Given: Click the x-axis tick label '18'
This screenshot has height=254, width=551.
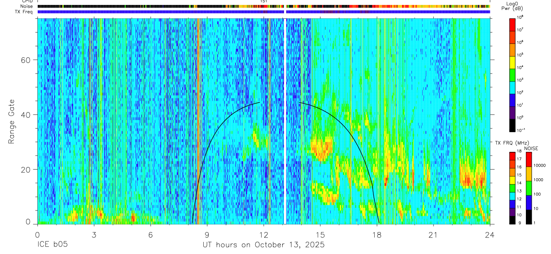Looking at the screenshot, I should 377,234.
